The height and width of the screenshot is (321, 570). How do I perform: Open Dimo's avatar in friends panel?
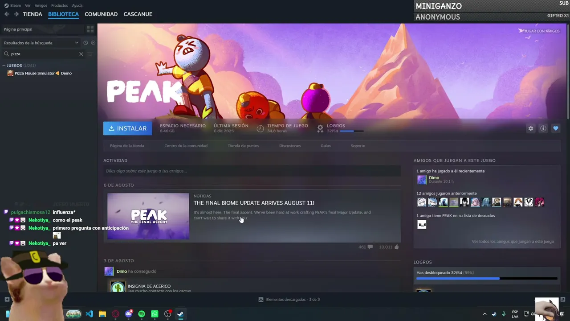pos(422,180)
